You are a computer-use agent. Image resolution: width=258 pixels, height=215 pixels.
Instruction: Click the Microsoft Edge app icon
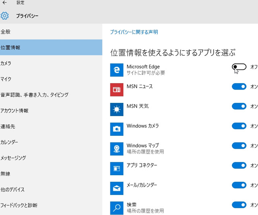click(117, 70)
